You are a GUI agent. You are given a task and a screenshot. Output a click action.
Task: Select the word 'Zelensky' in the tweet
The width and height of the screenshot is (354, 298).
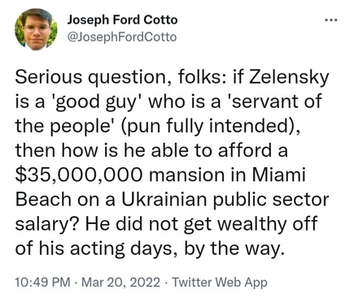click(289, 77)
